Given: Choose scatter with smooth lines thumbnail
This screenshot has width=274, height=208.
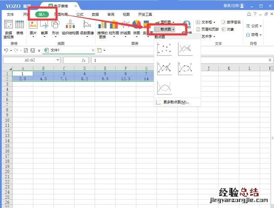Looking at the screenshot, I should coord(164,88).
